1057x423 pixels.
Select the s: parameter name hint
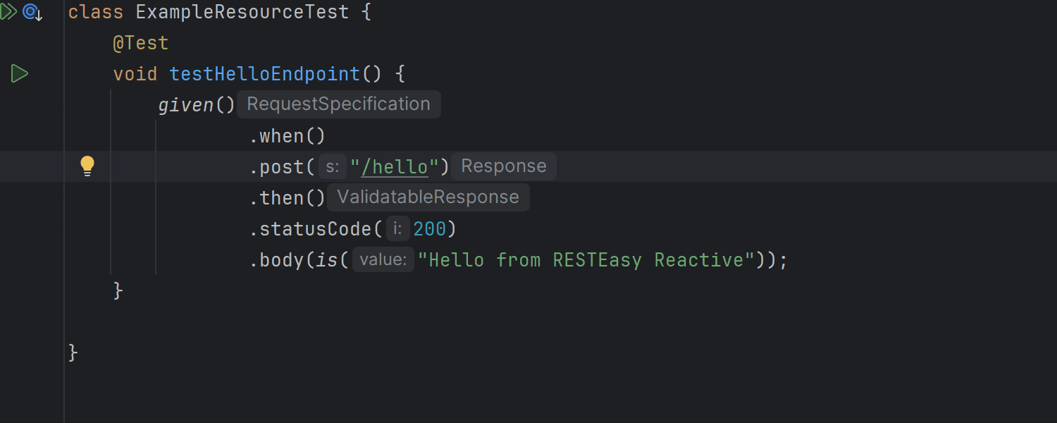pos(331,166)
